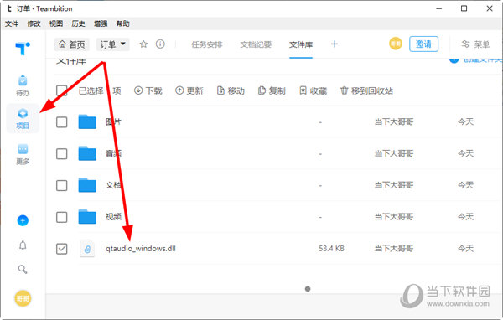Expand the 订单 project dropdown

pos(113,44)
